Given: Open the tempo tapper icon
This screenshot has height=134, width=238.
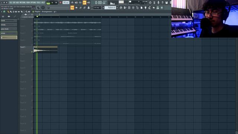Looking at the screenshot, I should (x=149, y=7).
